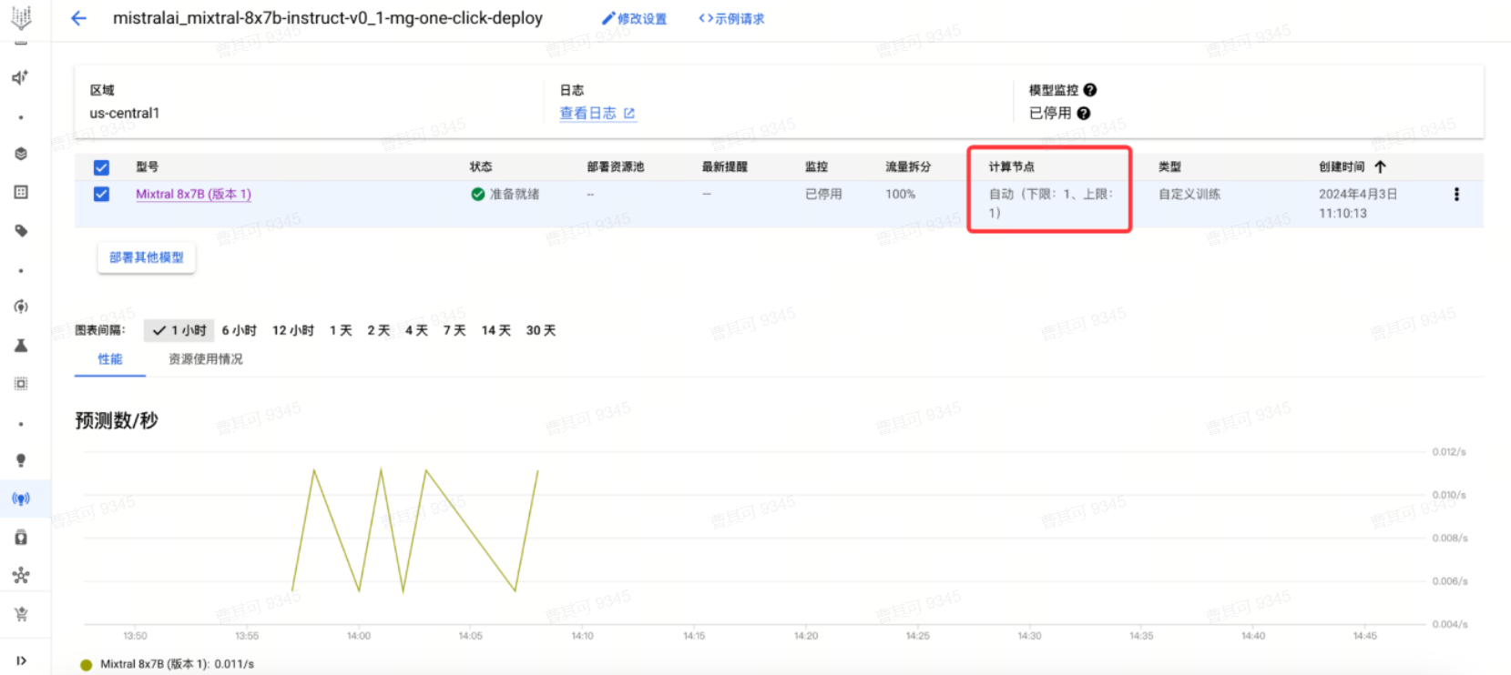This screenshot has width=1511, height=675.
Task: Click help icon beside model monitoring label
Action: [x=1090, y=90]
